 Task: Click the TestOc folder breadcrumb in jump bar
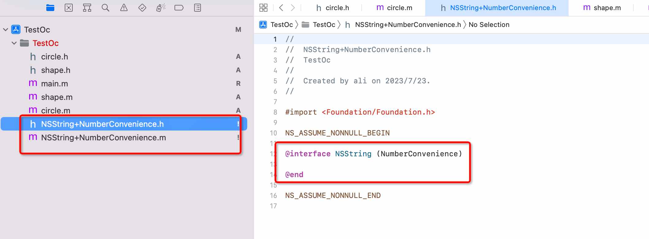coord(324,25)
